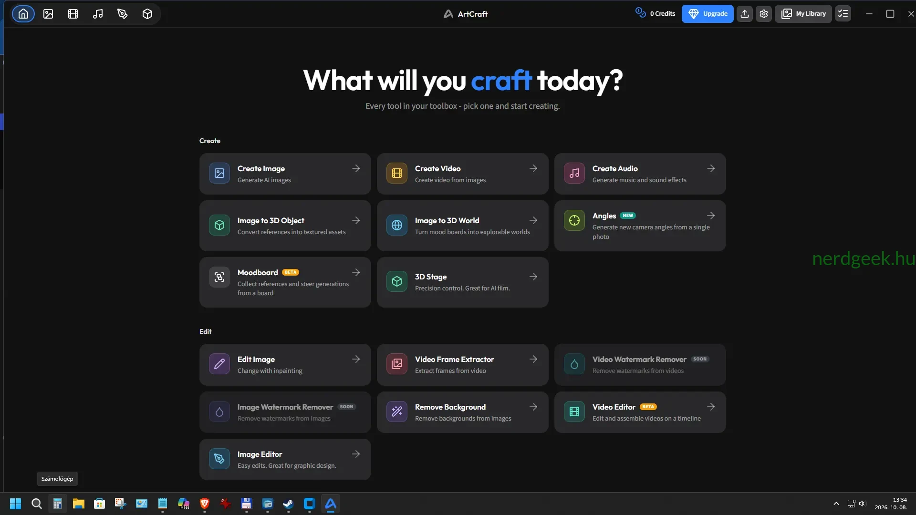Open the Windows Start menu
This screenshot has height=515, width=916.
click(x=15, y=504)
